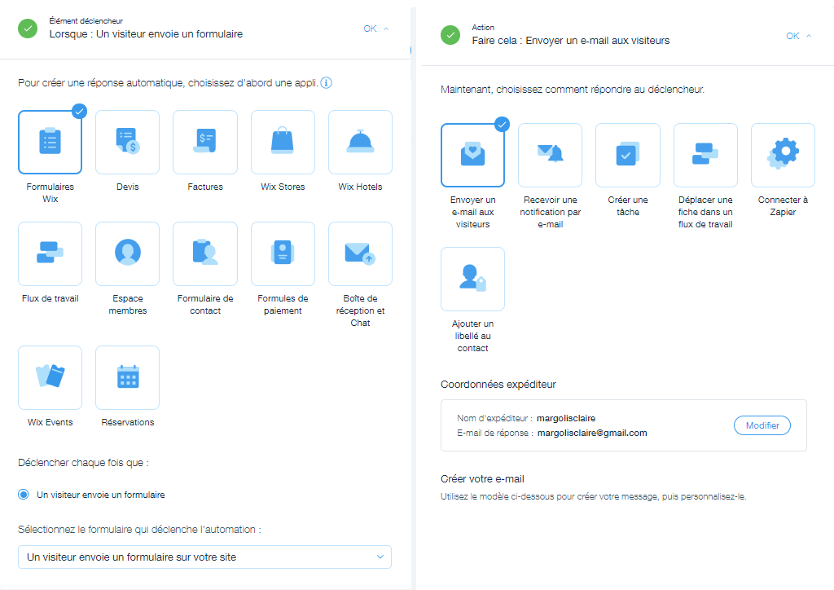Pick the Wix Stores shopping bag icon

click(283, 143)
